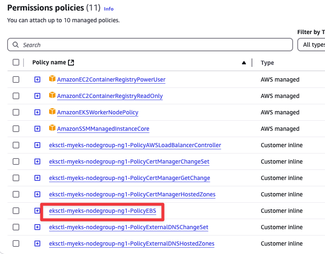This screenshot has height=254, width=325.
Task: Expand the PolicyEBS policy details
Action: (37, 211)
